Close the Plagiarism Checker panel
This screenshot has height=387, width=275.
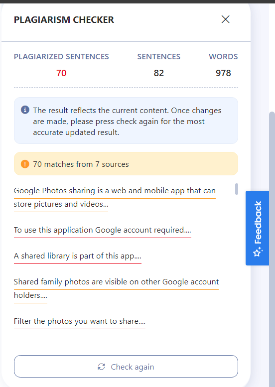[225, 19]
